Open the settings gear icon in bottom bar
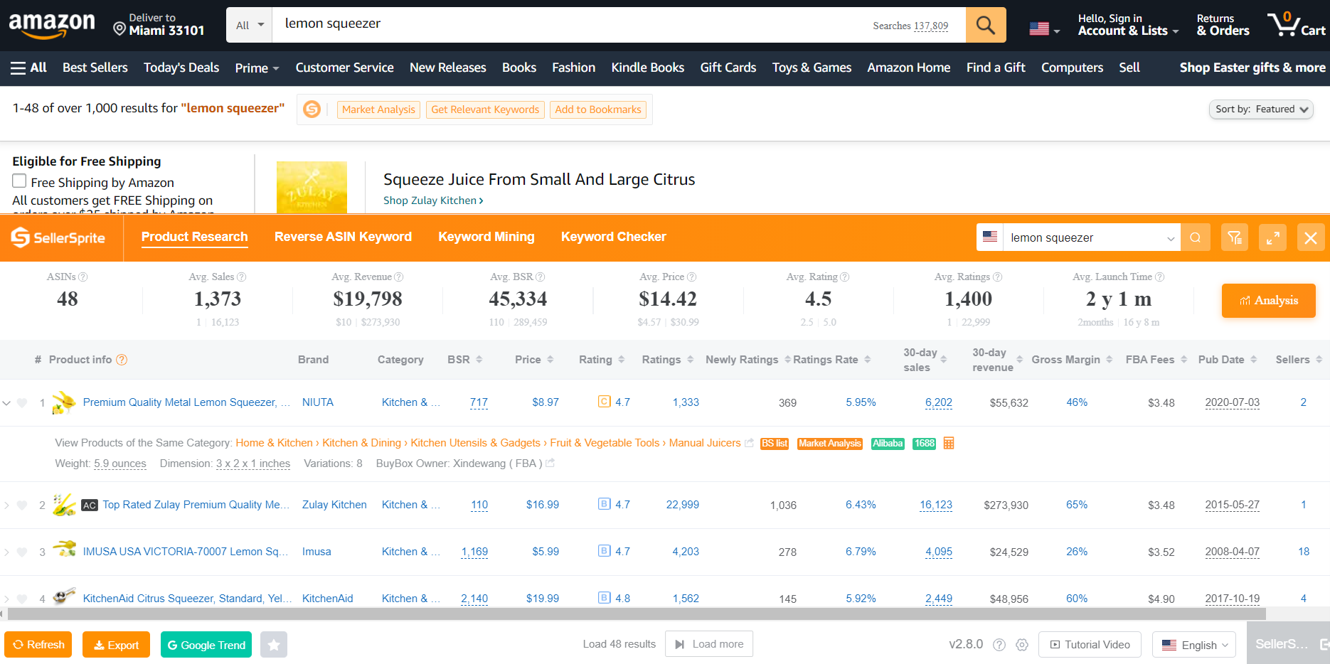The width and height of the screenshot is (1330, 664). (x=1022, y=645)
